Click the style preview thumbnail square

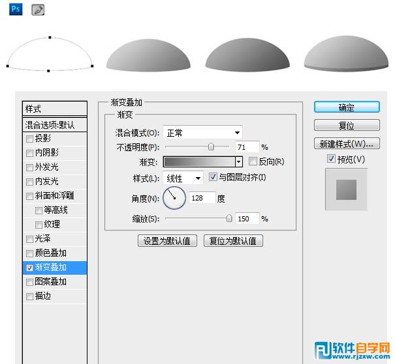(x=346, y=189)
